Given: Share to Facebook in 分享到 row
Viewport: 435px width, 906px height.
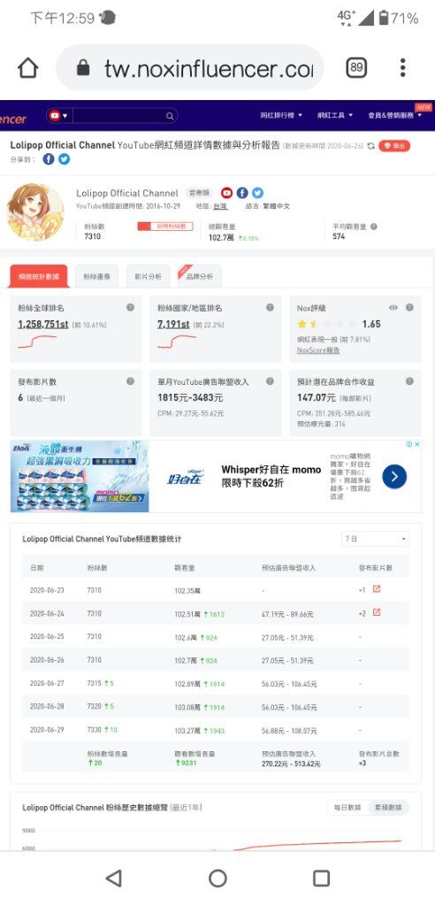Looking at the screenshot, I should pos(49,159).
